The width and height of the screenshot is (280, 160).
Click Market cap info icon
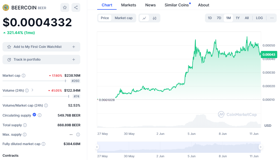[x=24, y=76]
